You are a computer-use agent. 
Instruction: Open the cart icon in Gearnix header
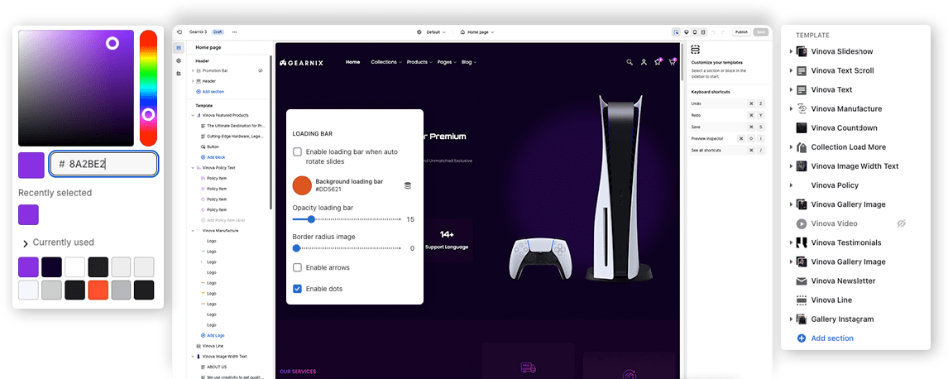pos(672,62)
